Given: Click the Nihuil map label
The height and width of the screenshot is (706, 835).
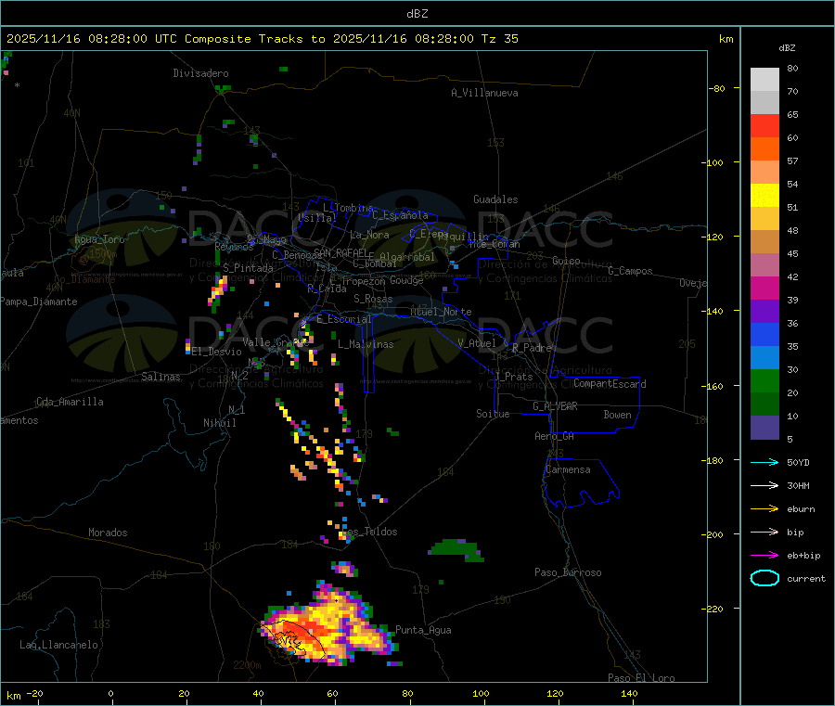Looking at the screenshot, I should (219, 423).
